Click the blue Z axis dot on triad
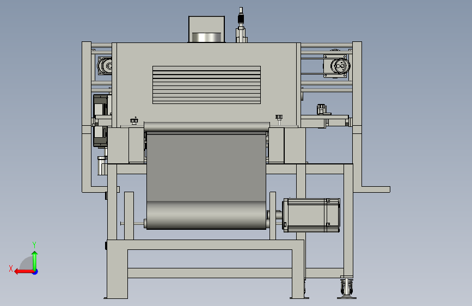This screenshot has height=306, width=472. [x=35, y=272]
